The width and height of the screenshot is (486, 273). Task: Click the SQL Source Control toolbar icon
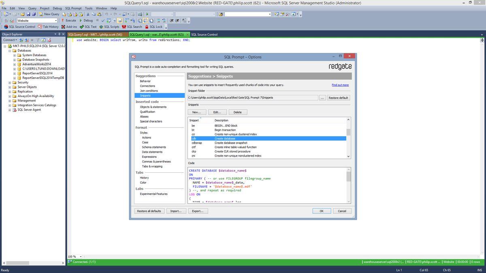(x=6, y=27)
